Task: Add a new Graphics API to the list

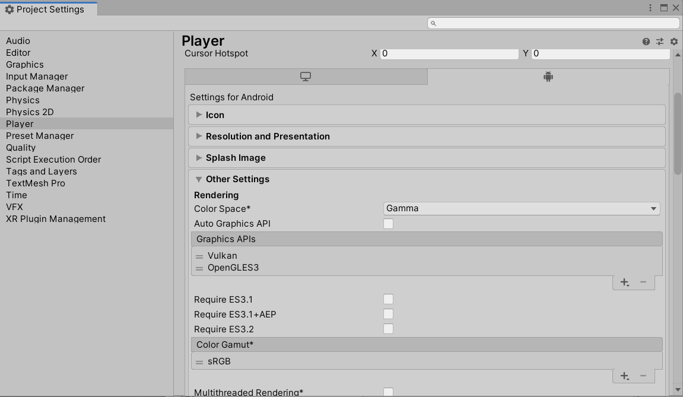Action: 624,282
